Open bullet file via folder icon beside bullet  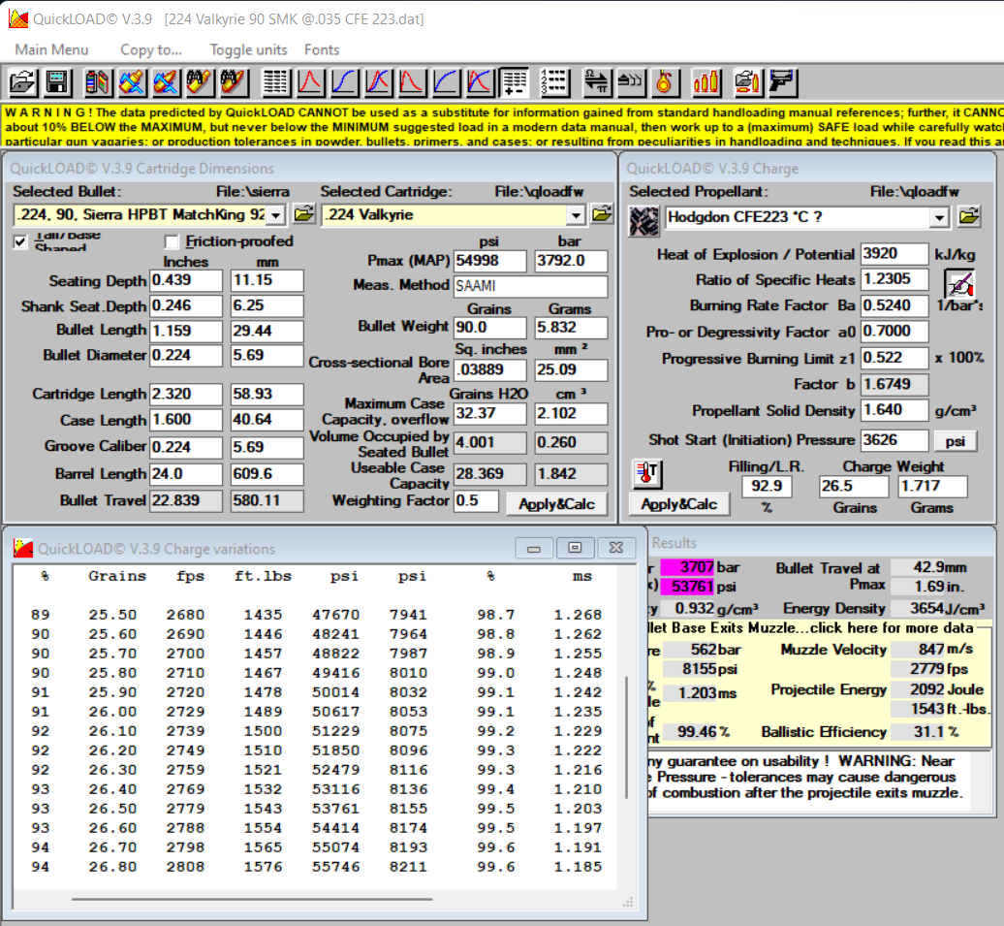(x=304, y=214)
